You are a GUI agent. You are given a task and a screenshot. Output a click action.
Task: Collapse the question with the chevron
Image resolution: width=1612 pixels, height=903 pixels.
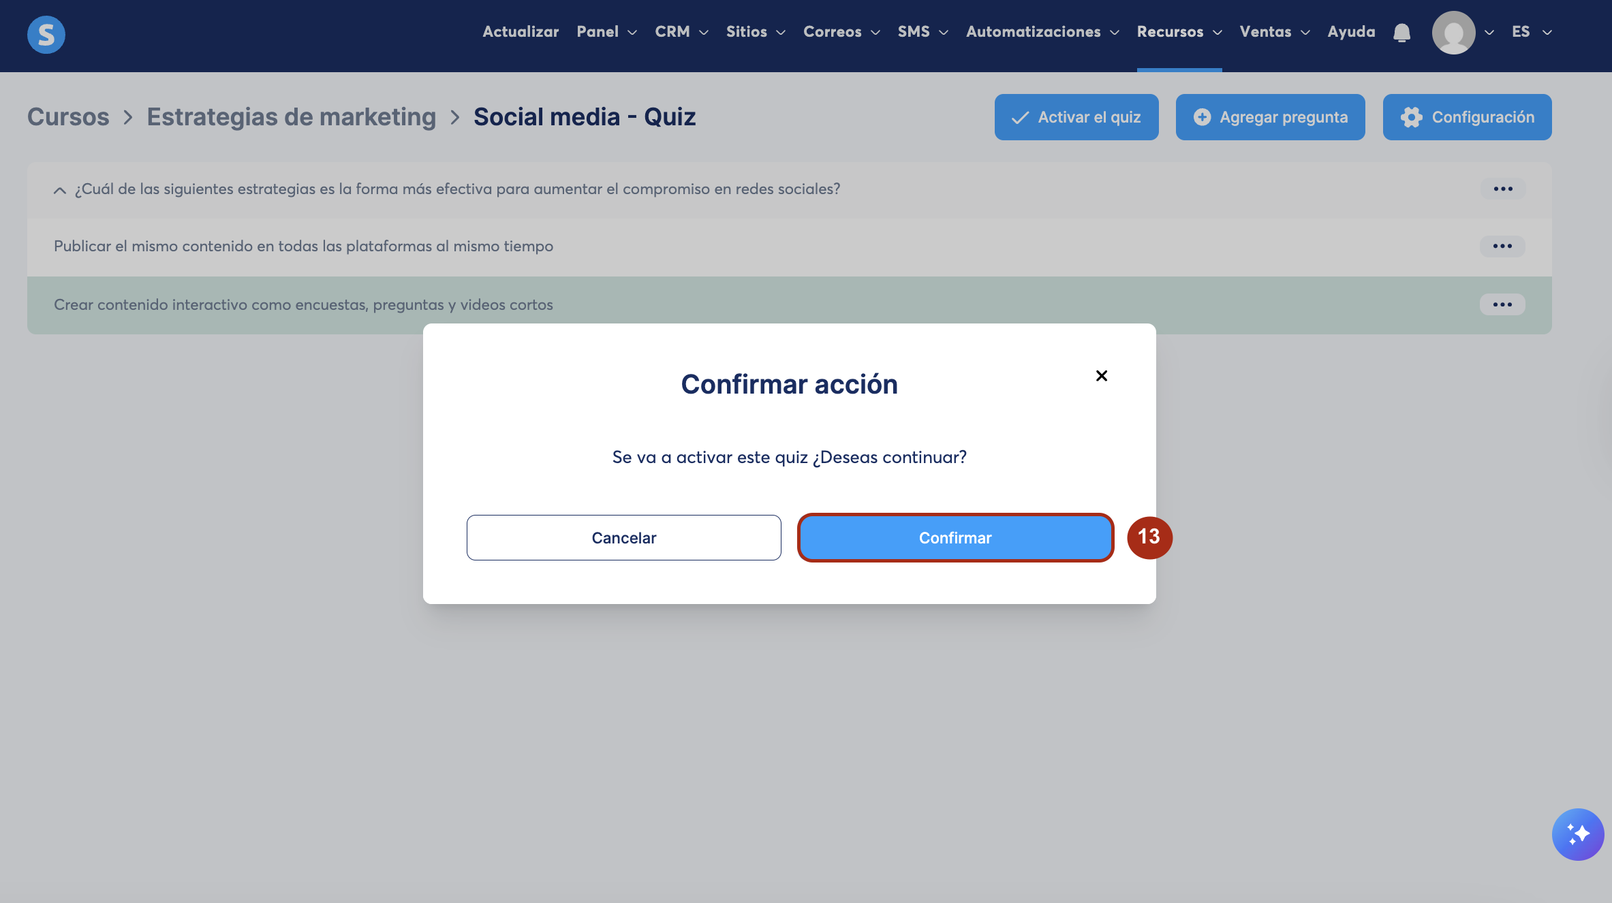point(60,190)
